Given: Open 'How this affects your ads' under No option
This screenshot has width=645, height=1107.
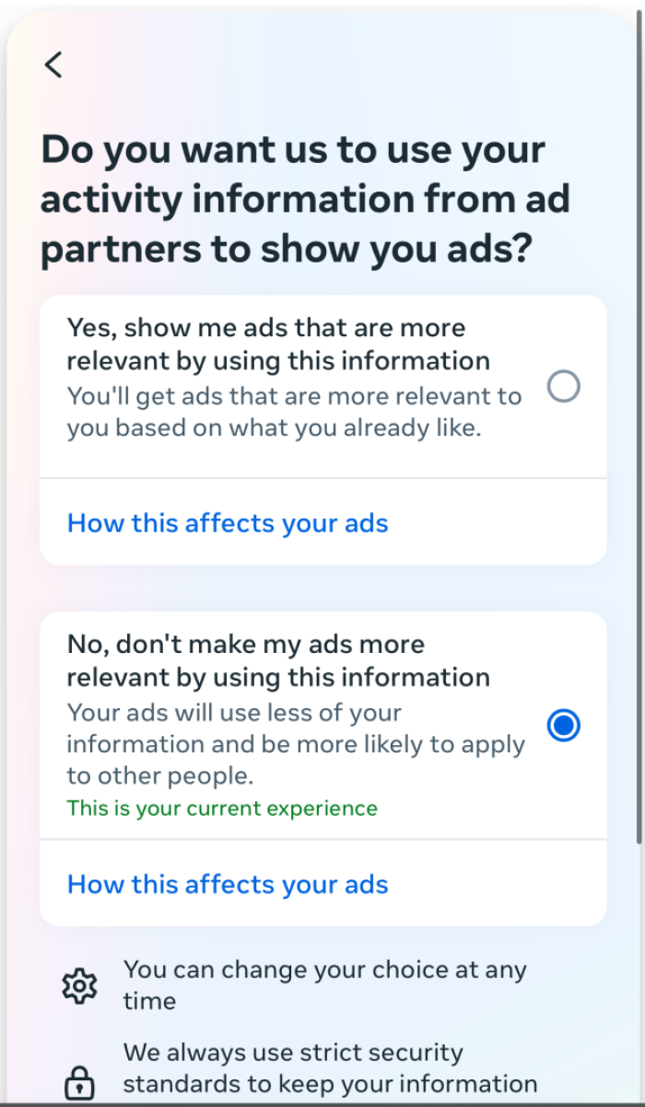Looking at the screenshot, I should tap(226, 884).
